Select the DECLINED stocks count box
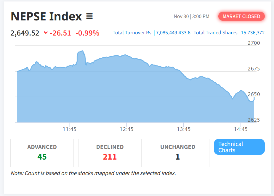274x196 pixels. click(110, 153)
